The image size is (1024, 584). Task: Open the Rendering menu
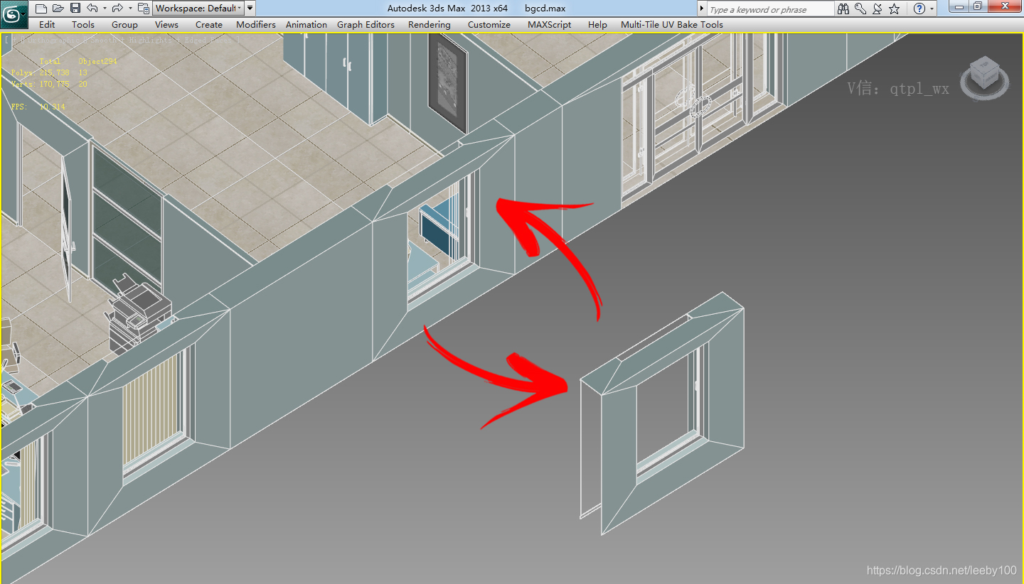[430, 24]
